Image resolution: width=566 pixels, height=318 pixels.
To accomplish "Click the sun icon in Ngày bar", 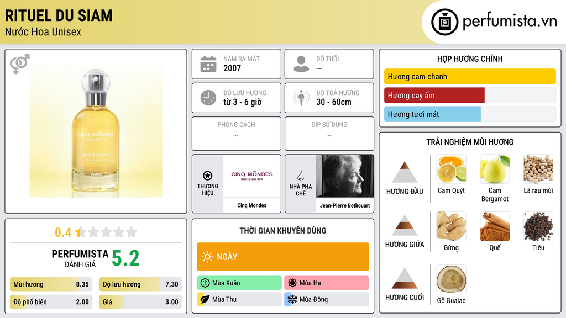I will pyautogui.click(x=208, y=257).
